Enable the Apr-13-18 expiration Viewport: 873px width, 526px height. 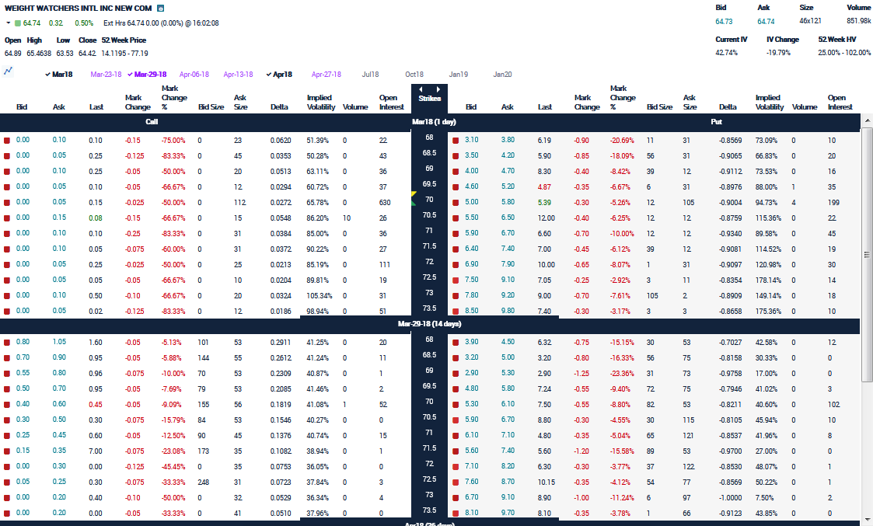pyautogui.click(x=239, y=75)
